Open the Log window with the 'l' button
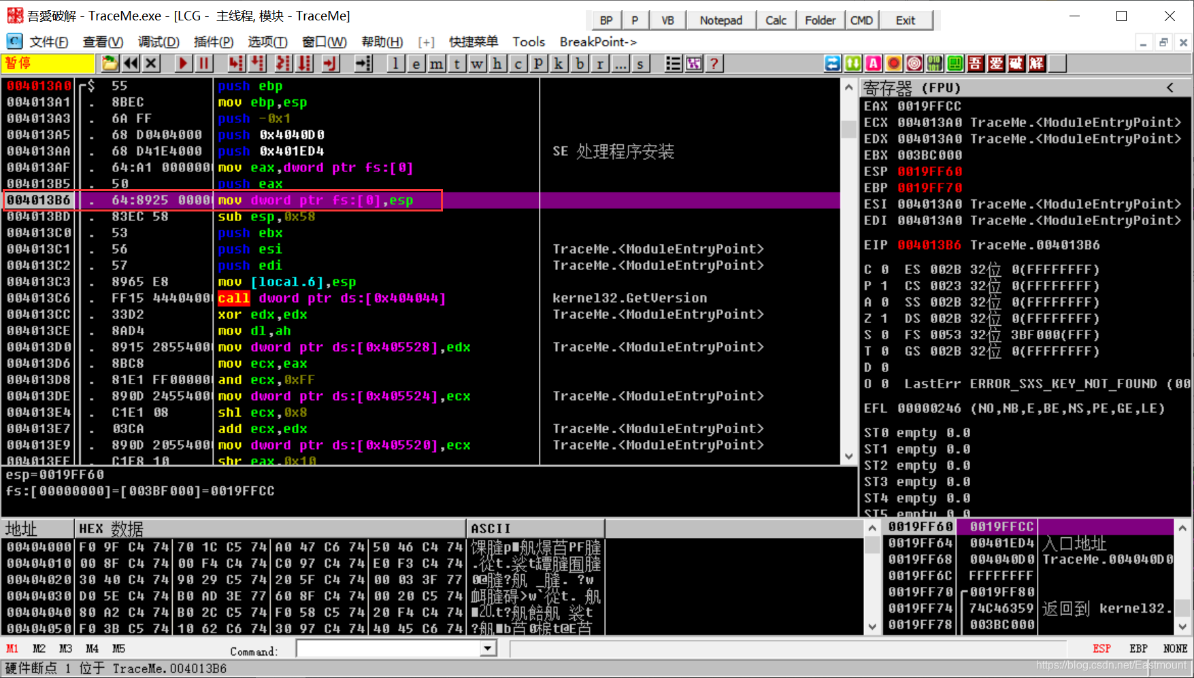 pos(396,64)
